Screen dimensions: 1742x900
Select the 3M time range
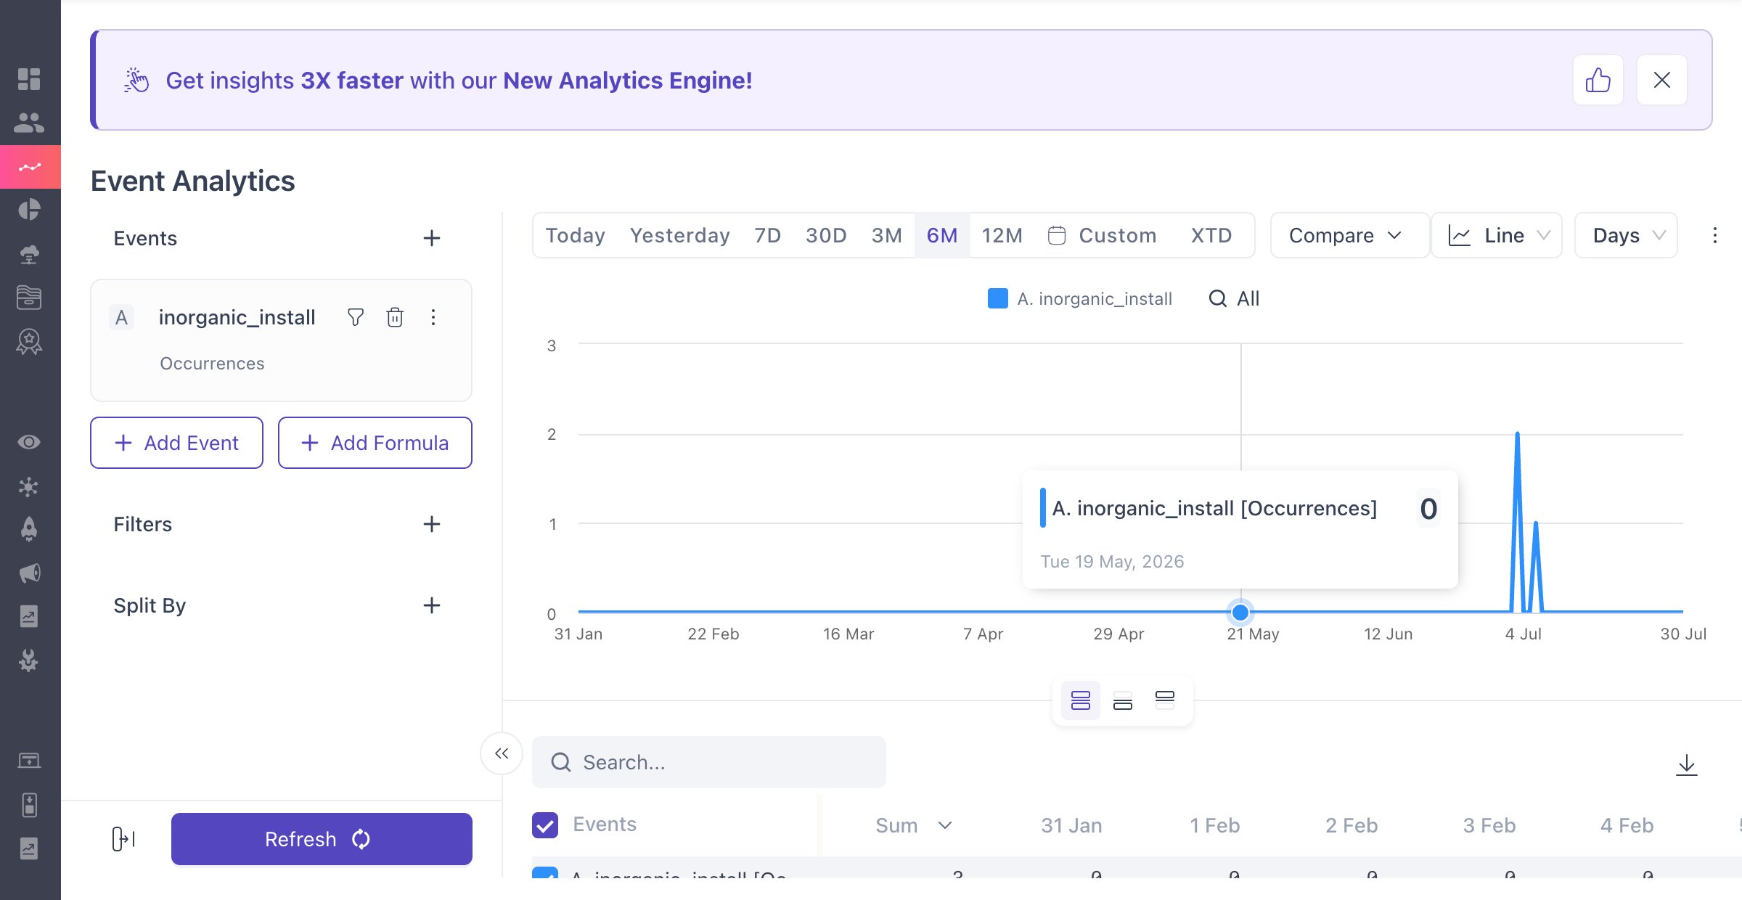pyautogui.click(x=887, y=235)
